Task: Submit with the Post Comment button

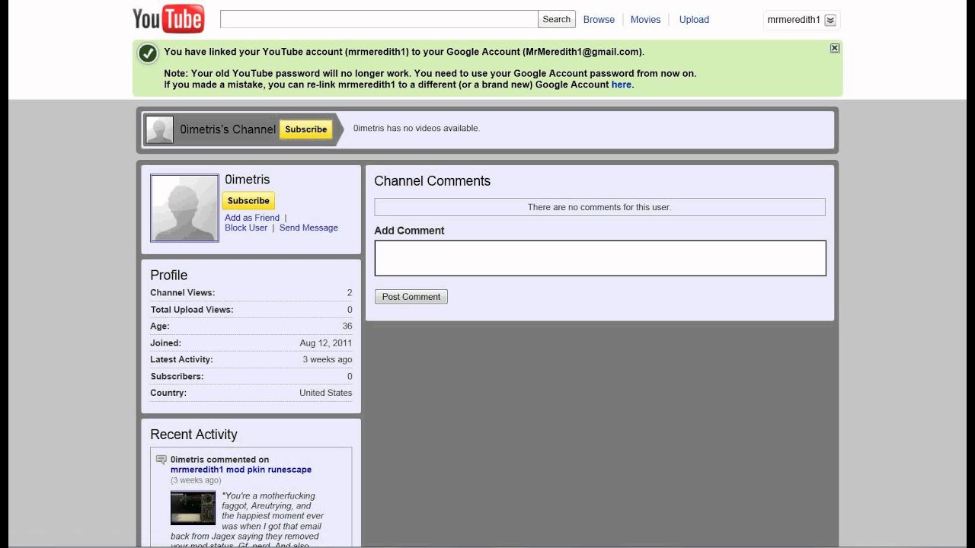Action: (411, 297)
